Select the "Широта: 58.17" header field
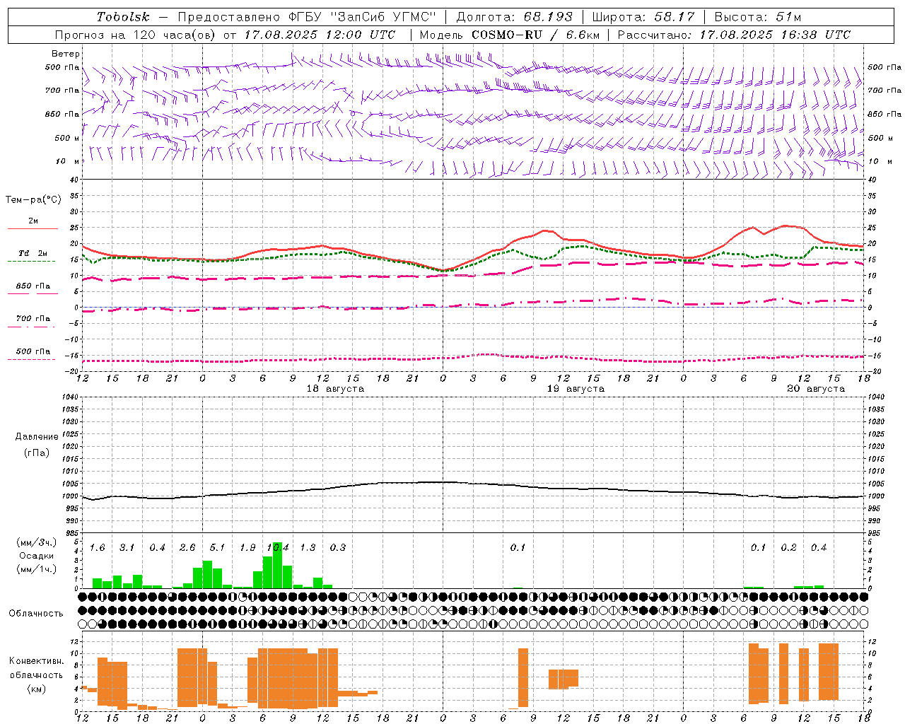The image size is (905, 724). click(x=643, y=17)
